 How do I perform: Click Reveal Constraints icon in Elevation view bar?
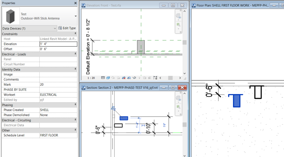(x=155, y=78)
